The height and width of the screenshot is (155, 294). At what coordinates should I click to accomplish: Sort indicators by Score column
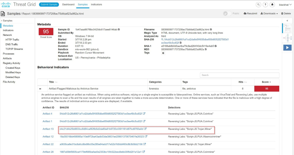(x=266, y=82)
